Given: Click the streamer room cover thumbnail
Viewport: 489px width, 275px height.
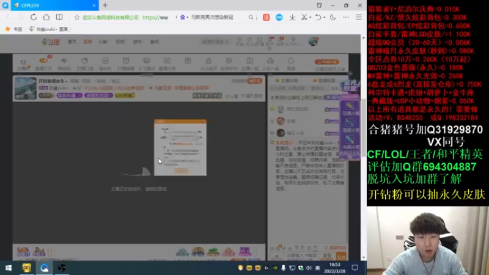Looking at the screenshot, I should click(x=25, y=89).
